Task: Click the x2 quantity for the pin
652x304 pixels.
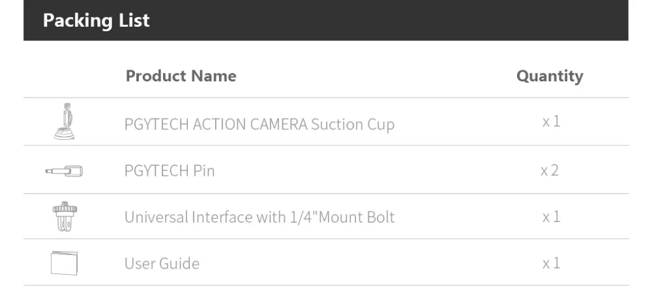Action: pos(550,171)
